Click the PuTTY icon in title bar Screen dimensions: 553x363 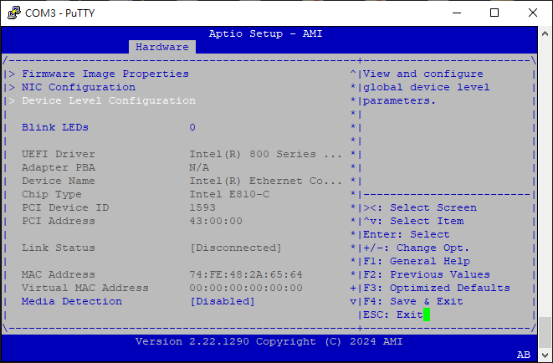pyautogui.click(x=13, y=13)
